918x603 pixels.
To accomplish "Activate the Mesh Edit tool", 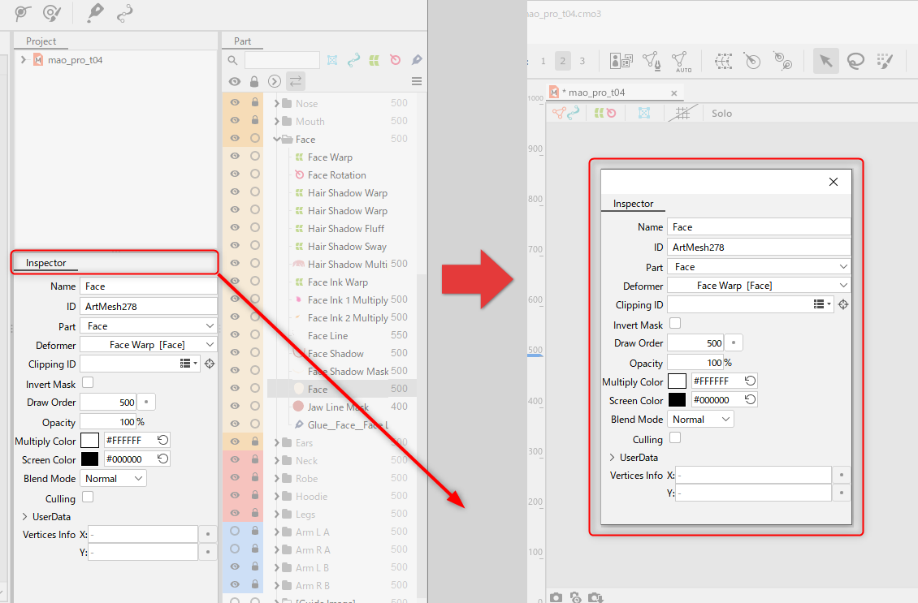I will [x=651, y=61].
